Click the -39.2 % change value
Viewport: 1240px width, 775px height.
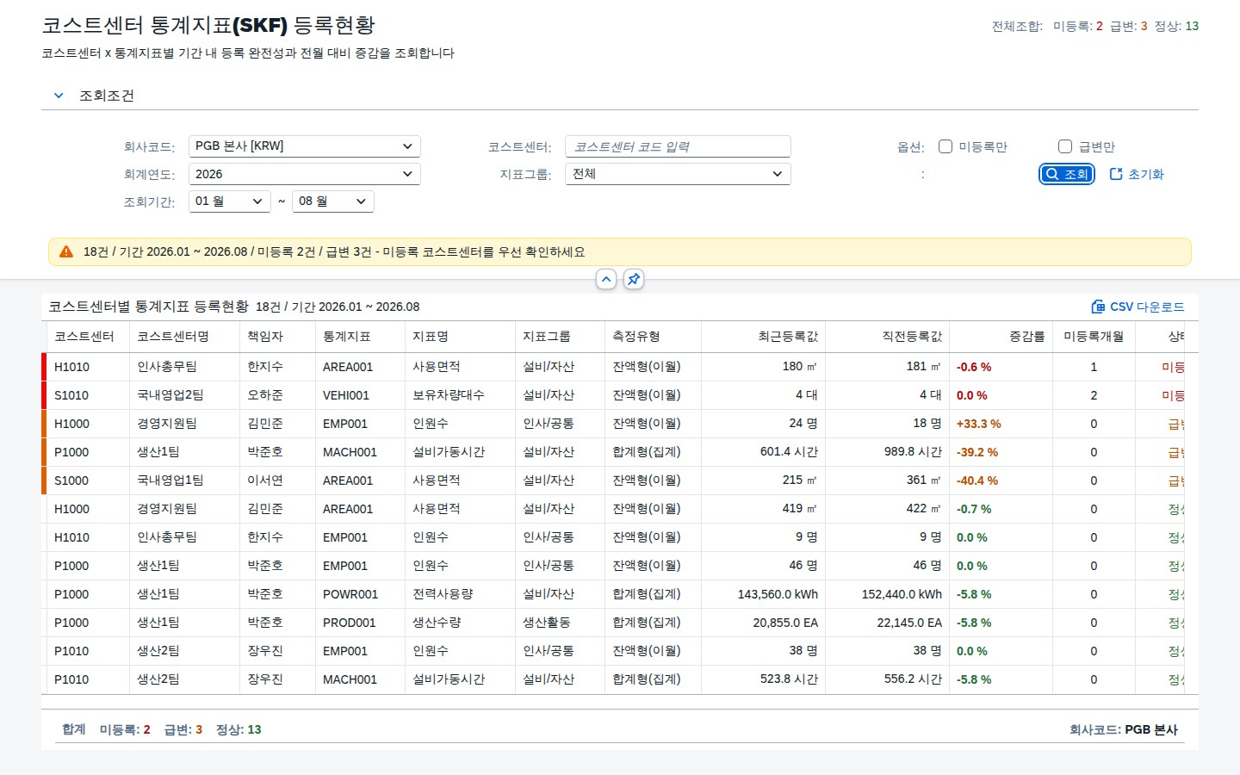coord(977,452)
